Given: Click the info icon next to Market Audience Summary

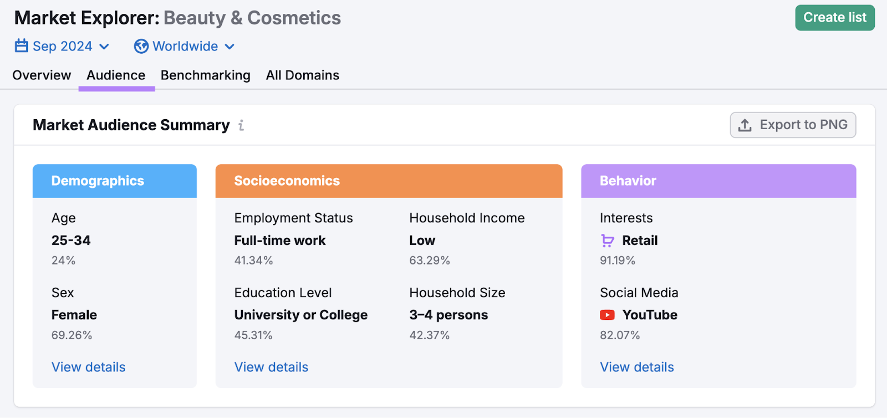Looking at the screenshot, I should 241,126.
